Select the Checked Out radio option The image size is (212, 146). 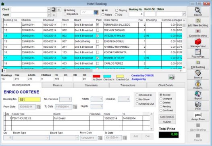pyautogui.click(x=137, y=104)
